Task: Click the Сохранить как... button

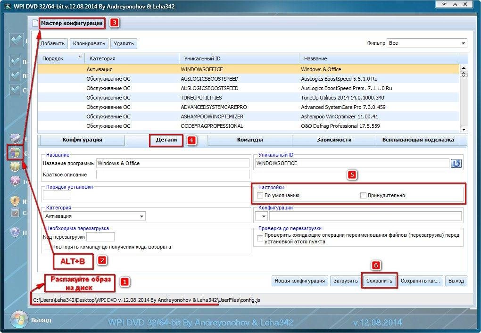Action: click(x=420, y=281)
